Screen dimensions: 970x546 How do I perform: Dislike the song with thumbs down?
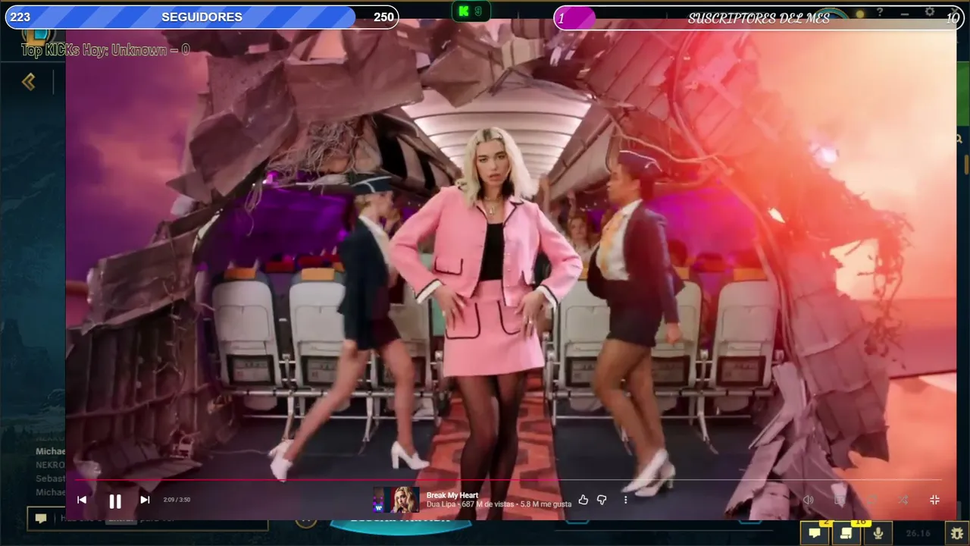[602, 500]
